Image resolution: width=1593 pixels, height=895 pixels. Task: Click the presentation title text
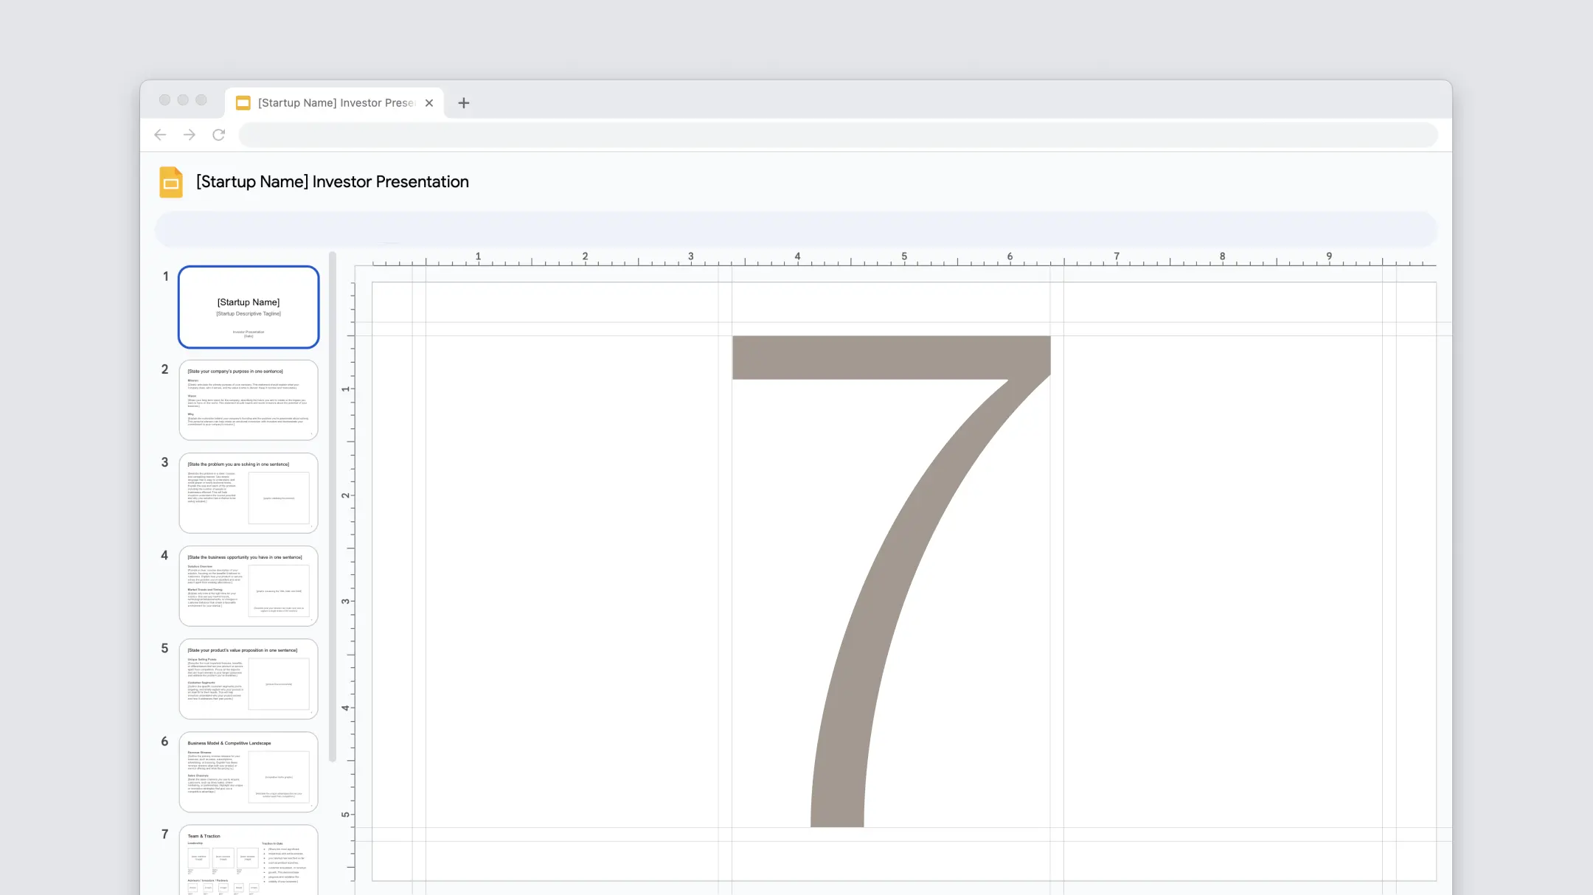pyautogui.click(x=332, y=182)
